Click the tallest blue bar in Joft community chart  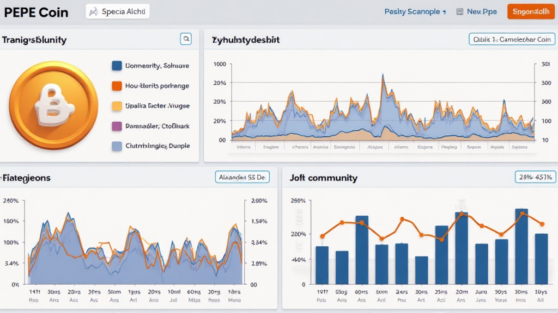click(521, 246)
